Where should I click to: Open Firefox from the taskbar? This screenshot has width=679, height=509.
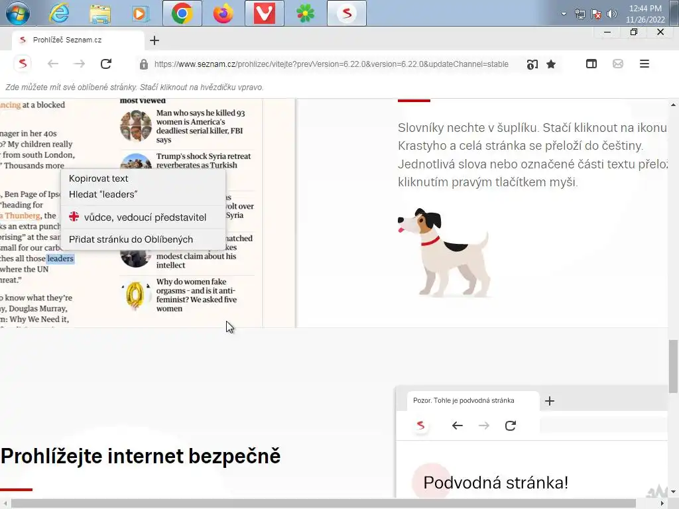click(223, 13)
